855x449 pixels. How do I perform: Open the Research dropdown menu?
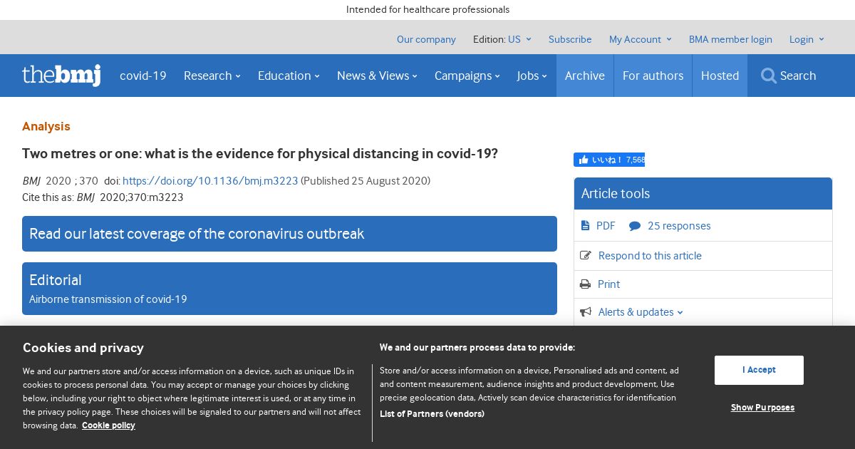212,76
